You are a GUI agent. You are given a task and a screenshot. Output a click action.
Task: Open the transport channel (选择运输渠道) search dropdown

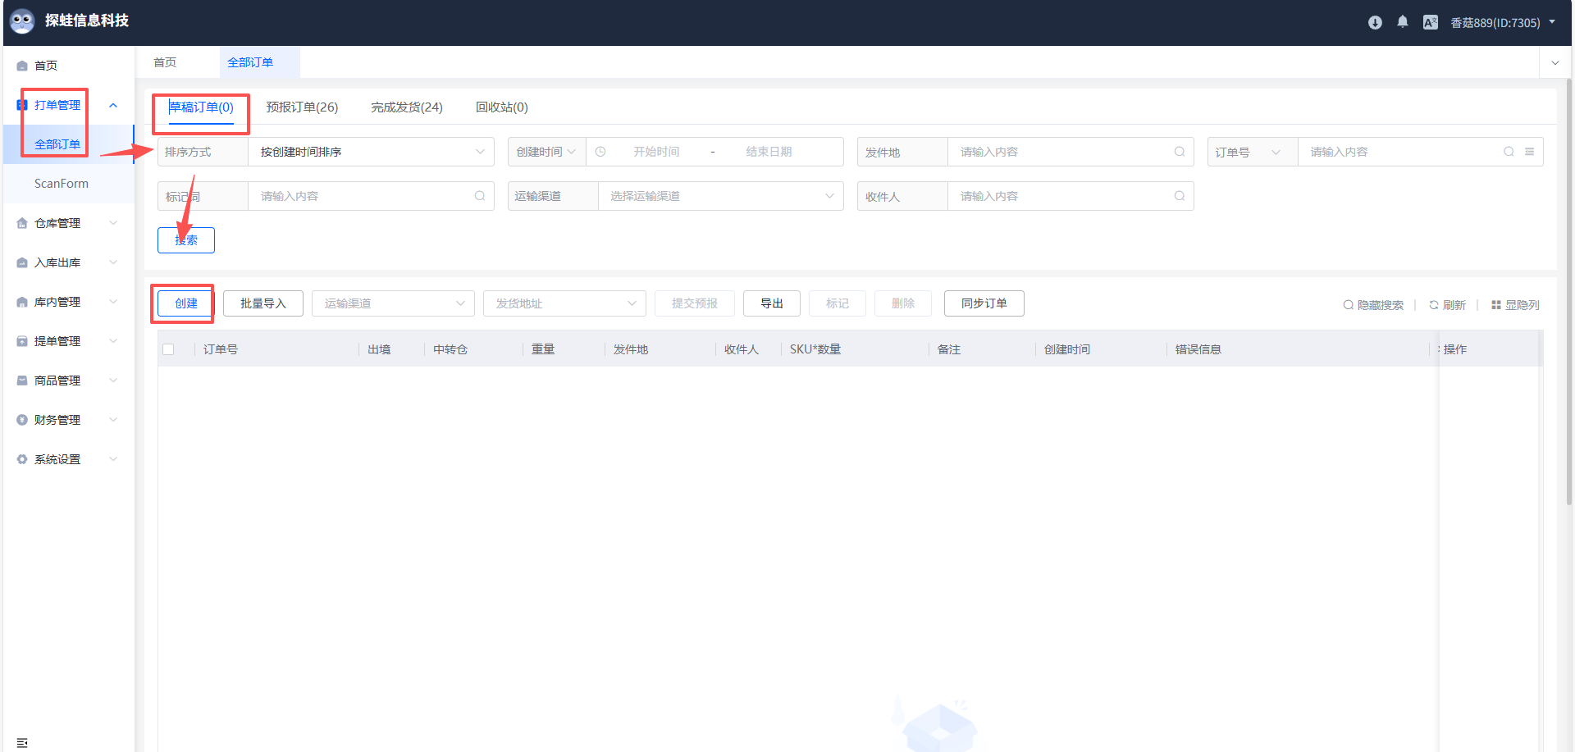[720, 196]
